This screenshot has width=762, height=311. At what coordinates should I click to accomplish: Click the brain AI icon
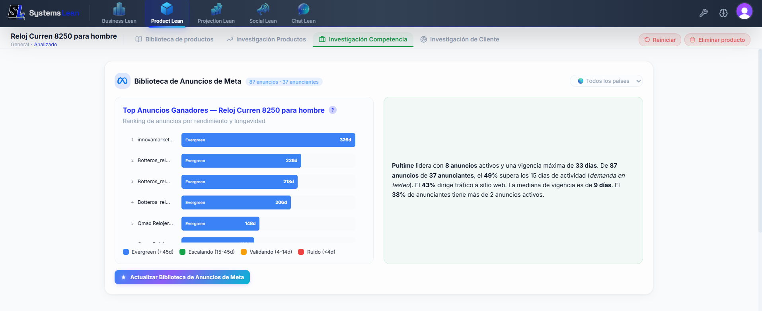pos(723,13)
